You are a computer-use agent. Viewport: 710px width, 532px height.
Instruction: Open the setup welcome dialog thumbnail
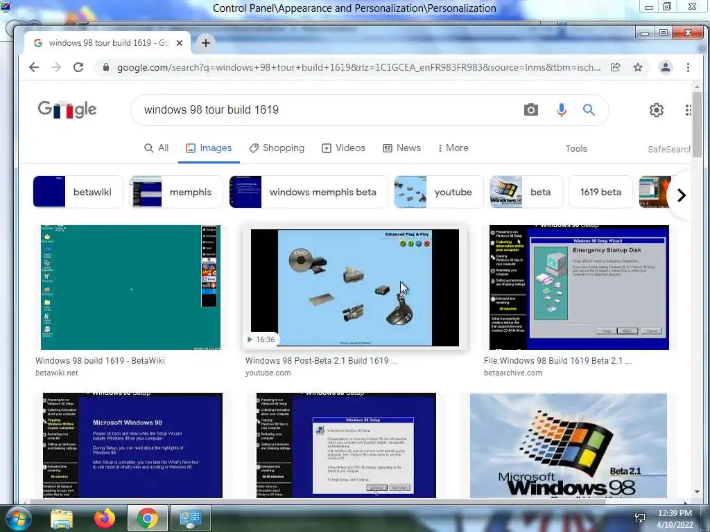click(x=346, y=445)
